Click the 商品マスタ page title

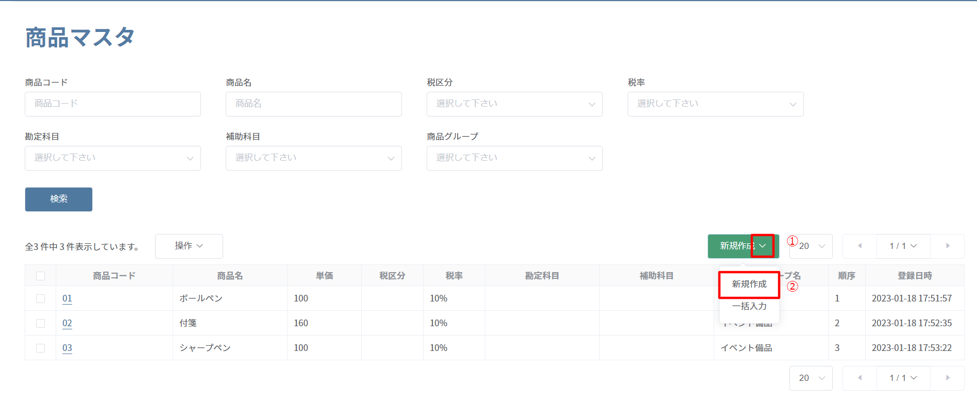[x=80, y=38]
